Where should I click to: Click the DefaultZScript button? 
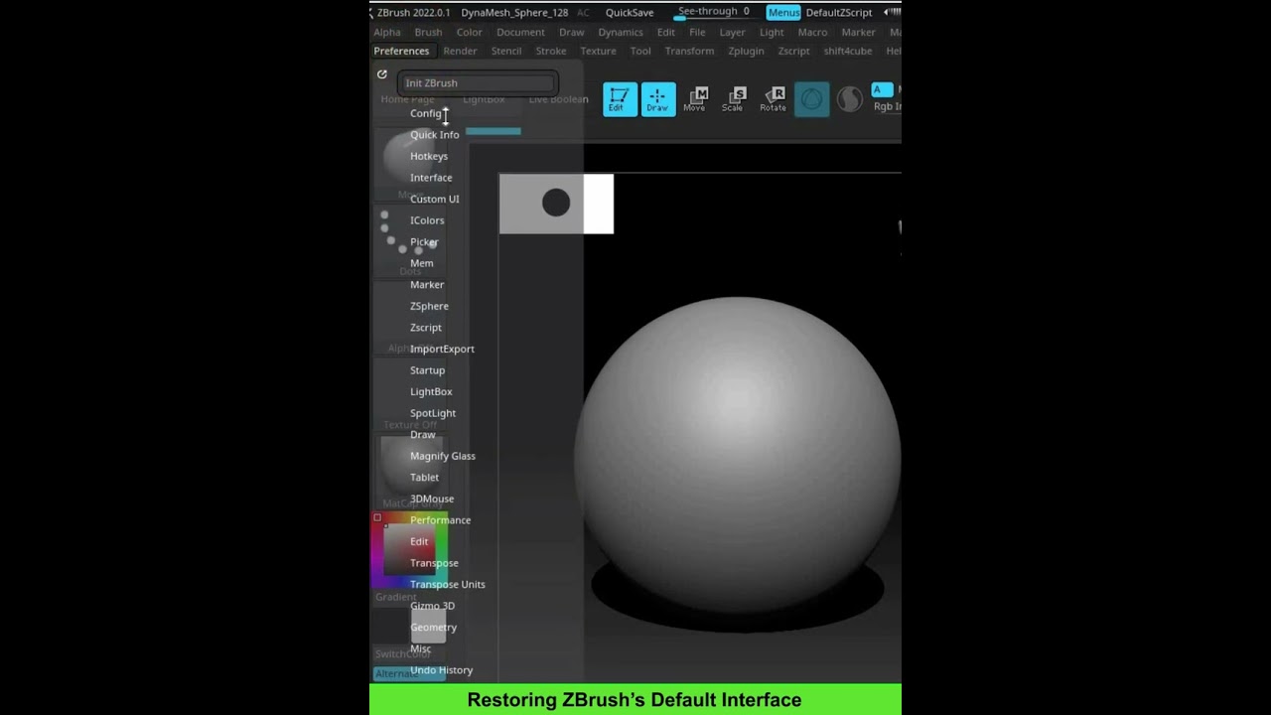pyautogui.click(x=839, y=12)
